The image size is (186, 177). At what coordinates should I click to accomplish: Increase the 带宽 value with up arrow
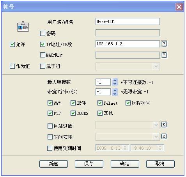pos(115,90)
